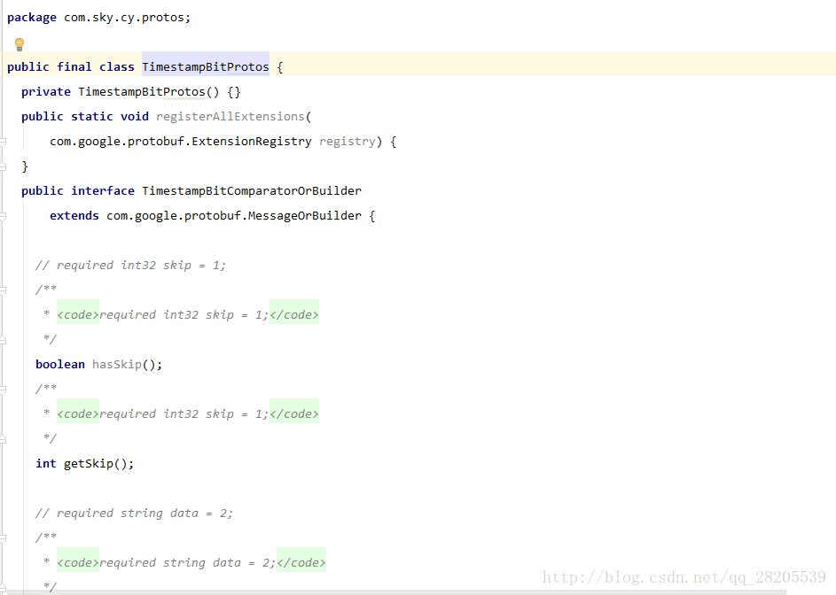Click the 'final' keyword
836x595 pixels.
[x=74, y=66]
